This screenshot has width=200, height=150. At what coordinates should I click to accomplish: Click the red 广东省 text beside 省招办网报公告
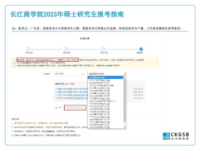tap(71, 84)
